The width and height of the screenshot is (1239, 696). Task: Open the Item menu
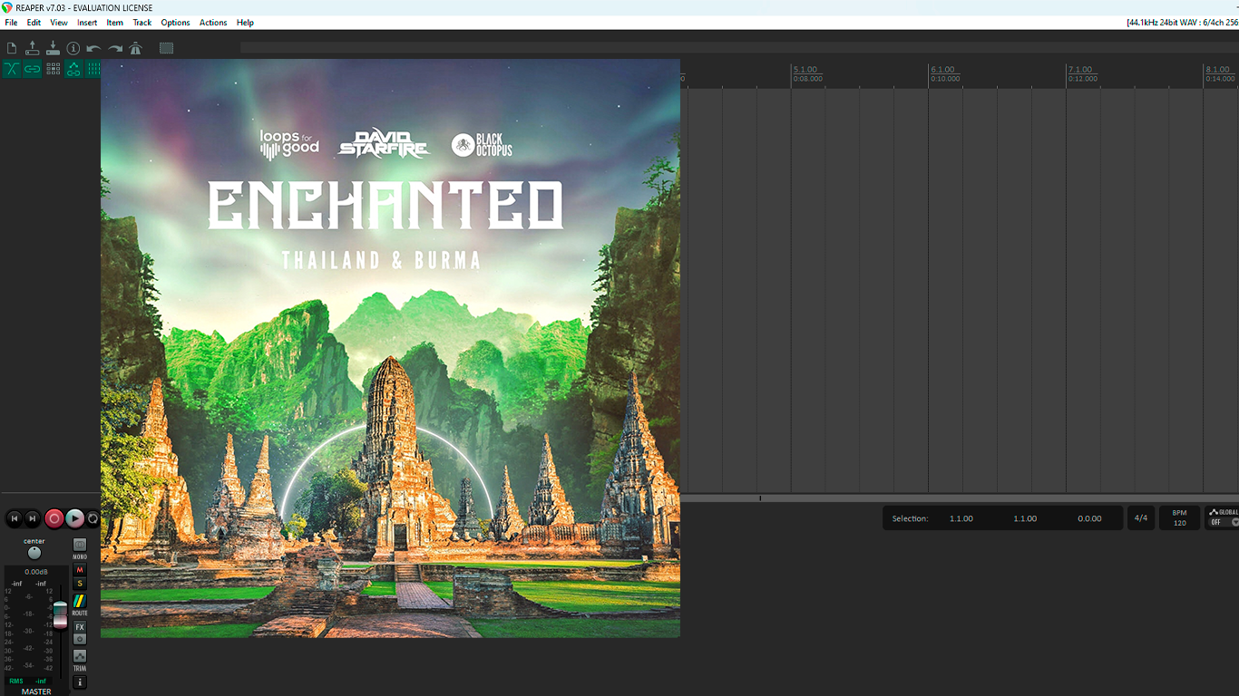click(x=115, y=23)
